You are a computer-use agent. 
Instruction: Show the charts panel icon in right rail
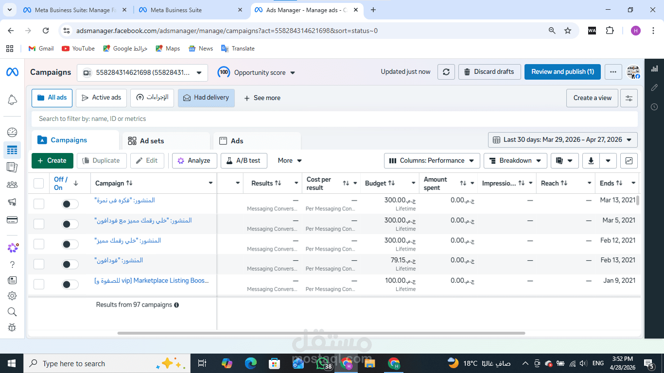654,68
